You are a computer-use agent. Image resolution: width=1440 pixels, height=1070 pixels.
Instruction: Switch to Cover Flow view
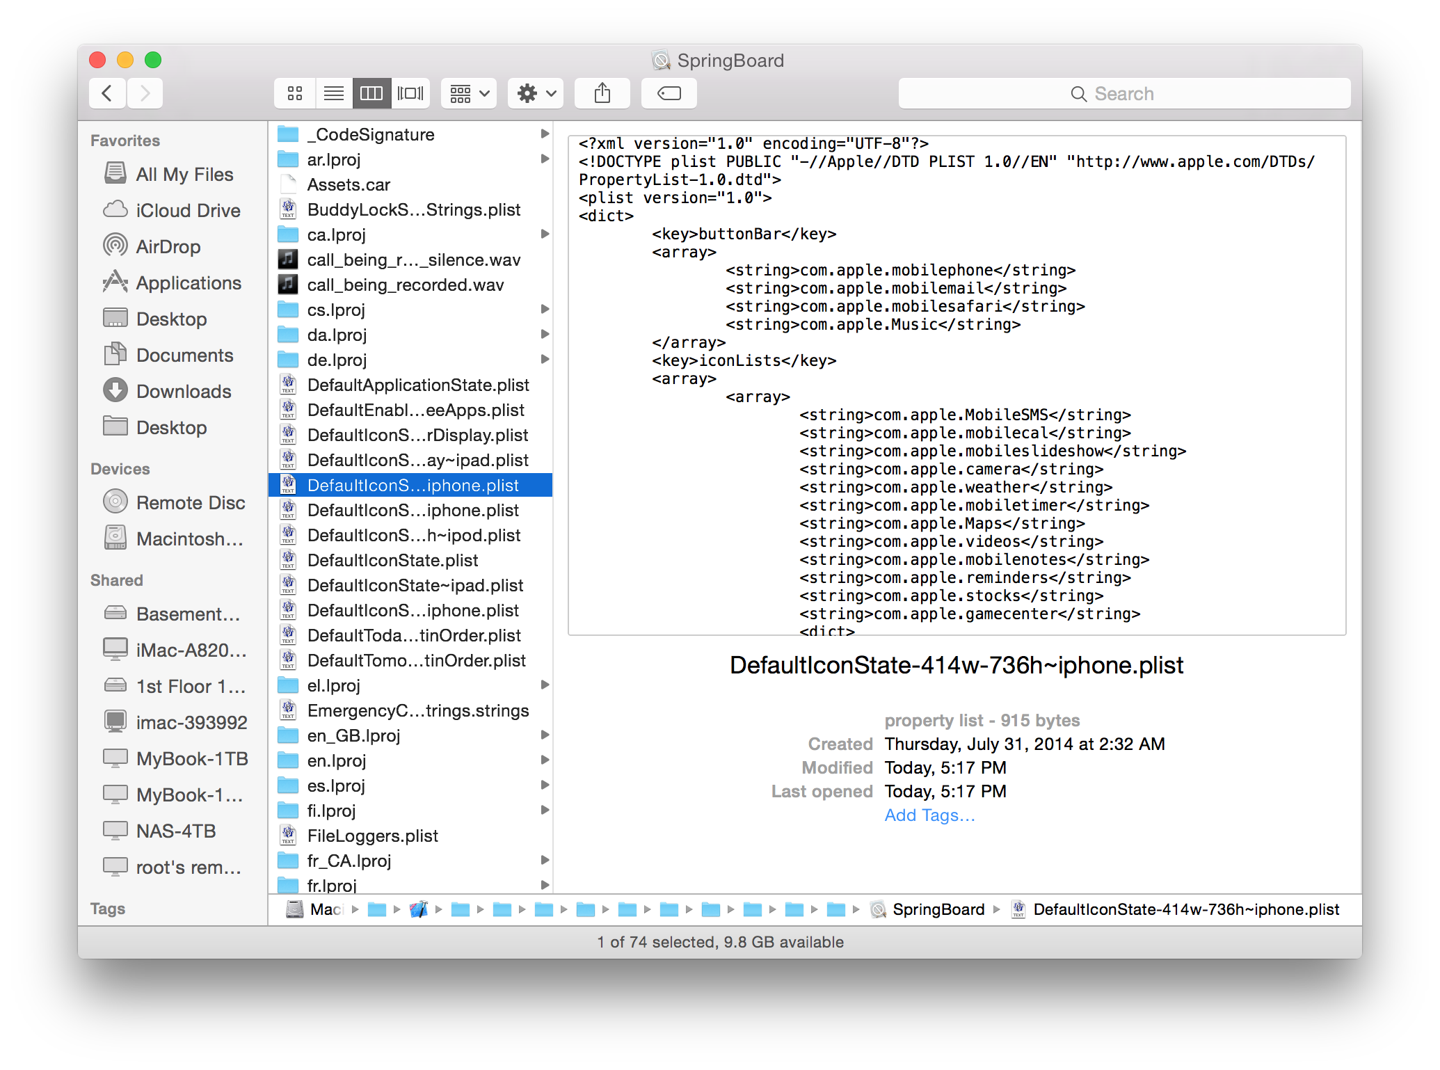coord(410,93)
